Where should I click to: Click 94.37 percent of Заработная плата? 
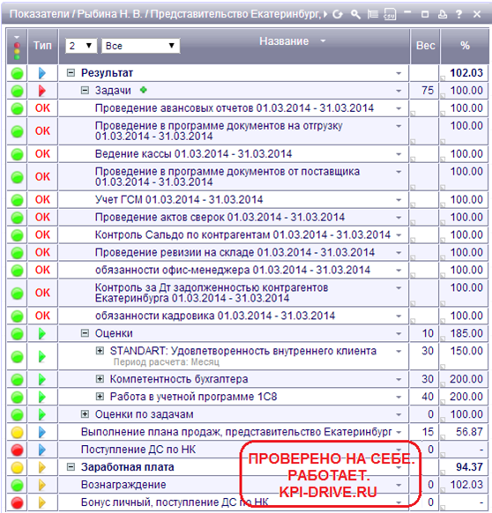coord(469,467)
